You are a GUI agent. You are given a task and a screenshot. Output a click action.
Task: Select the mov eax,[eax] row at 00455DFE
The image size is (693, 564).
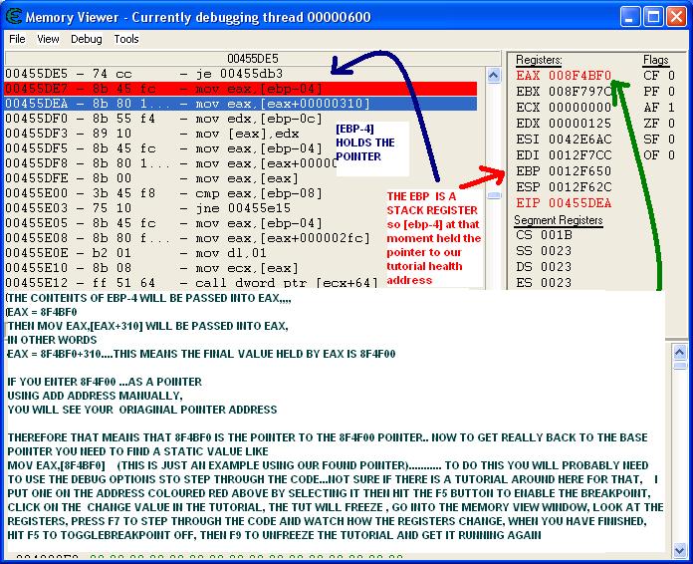(241, 178)
